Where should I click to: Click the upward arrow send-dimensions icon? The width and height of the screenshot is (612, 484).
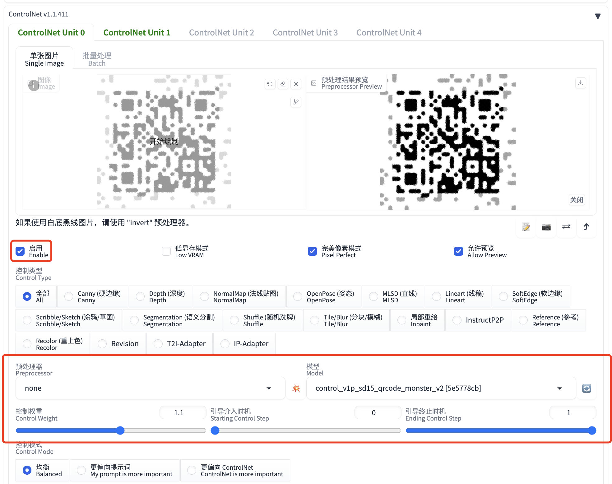pos(586,227)
